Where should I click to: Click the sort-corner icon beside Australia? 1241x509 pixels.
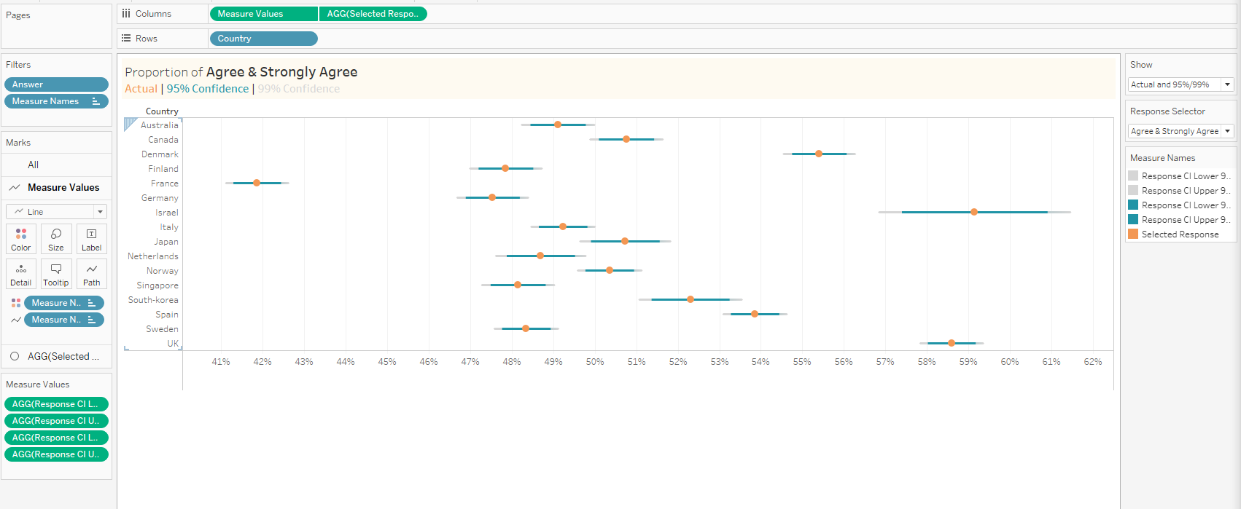point(130,124)
